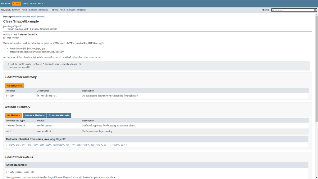
Task: Open the HELP page
Action: [41, 3]
